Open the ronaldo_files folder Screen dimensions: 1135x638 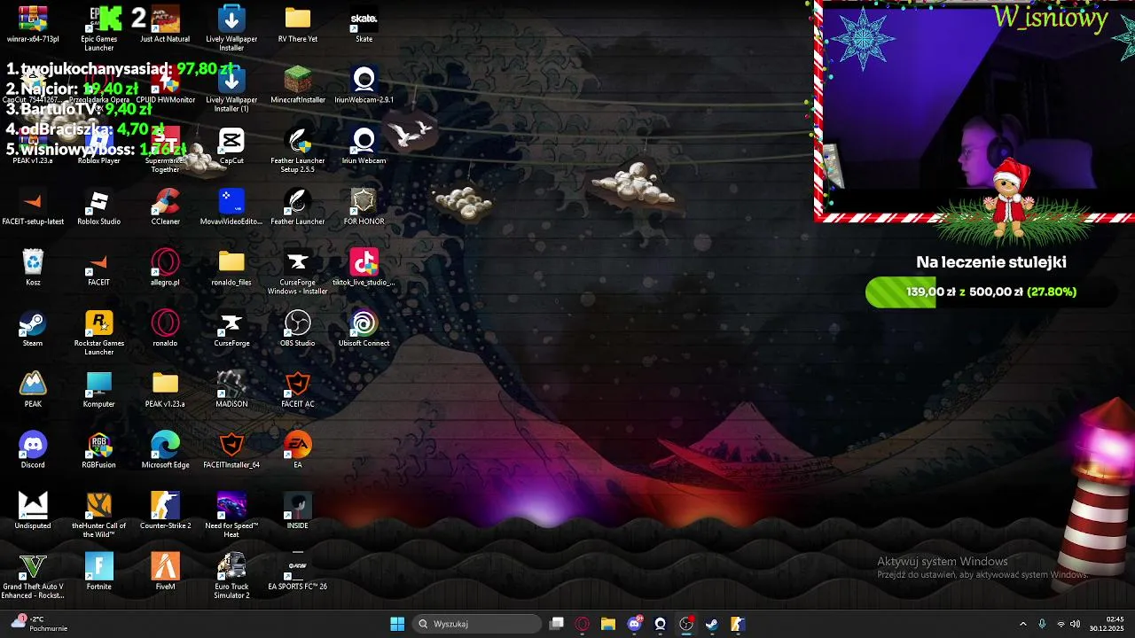[x=231, y=268]
